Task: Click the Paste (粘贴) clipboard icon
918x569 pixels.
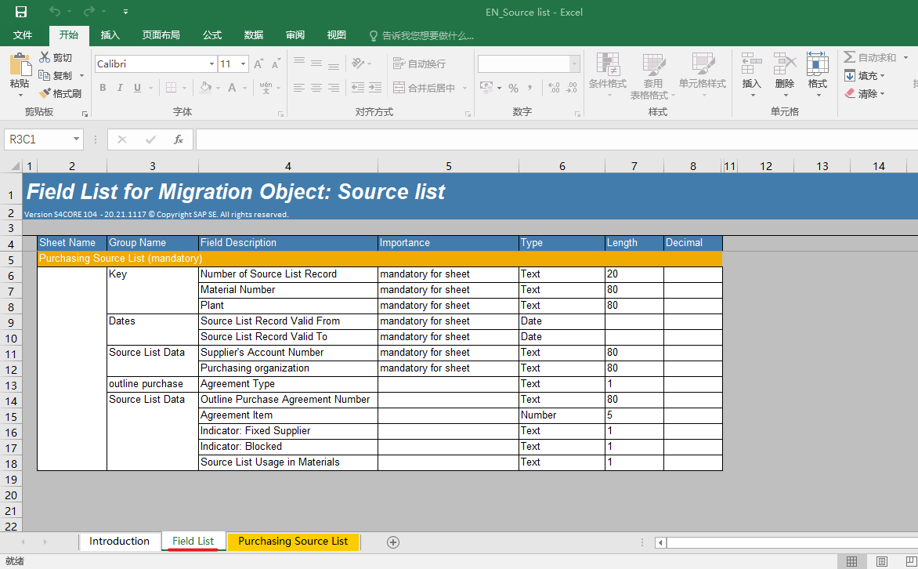Action: (x=20, y=64)
